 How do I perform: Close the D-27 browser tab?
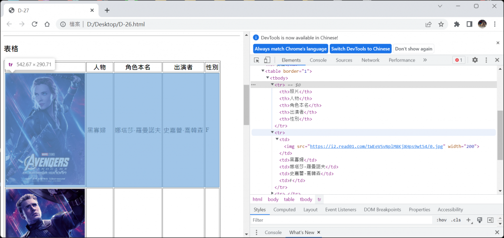(92, 10)
